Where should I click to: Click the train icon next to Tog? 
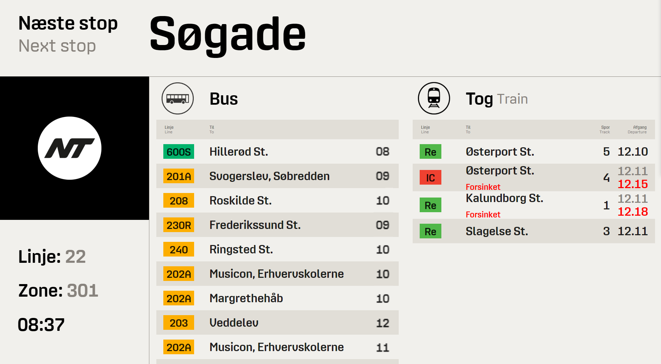pyautogui.click(x=434, y=98)
